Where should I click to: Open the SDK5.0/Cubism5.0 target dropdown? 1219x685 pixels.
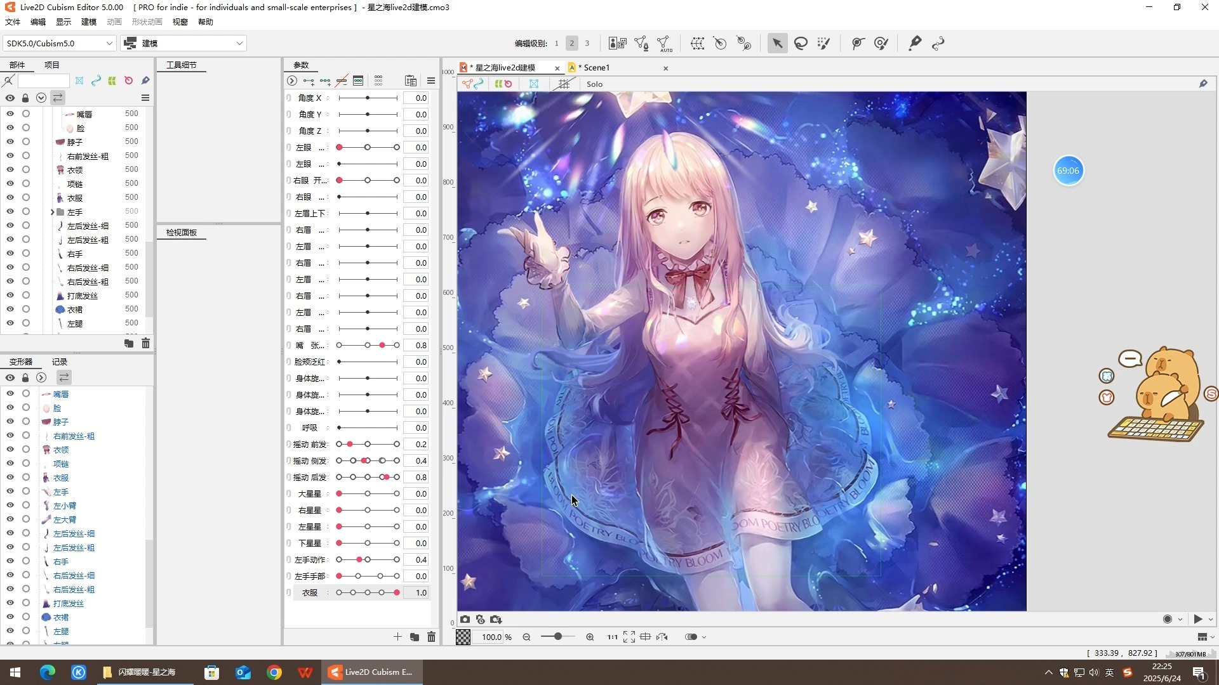click(x=59, y=43)
